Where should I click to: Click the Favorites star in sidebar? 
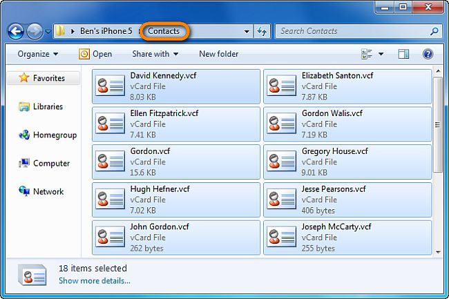(x=23, y=79)
